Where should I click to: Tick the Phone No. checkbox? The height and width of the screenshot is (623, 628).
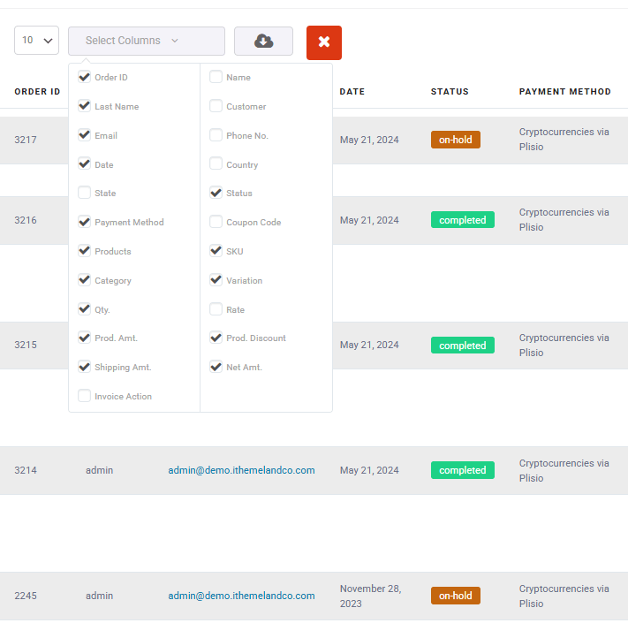tap(216, 135)
